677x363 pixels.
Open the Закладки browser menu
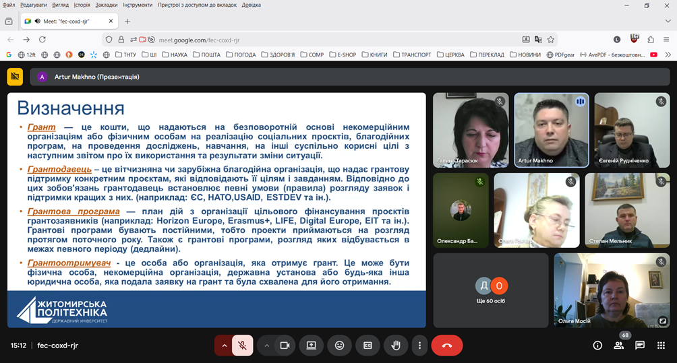106,5
